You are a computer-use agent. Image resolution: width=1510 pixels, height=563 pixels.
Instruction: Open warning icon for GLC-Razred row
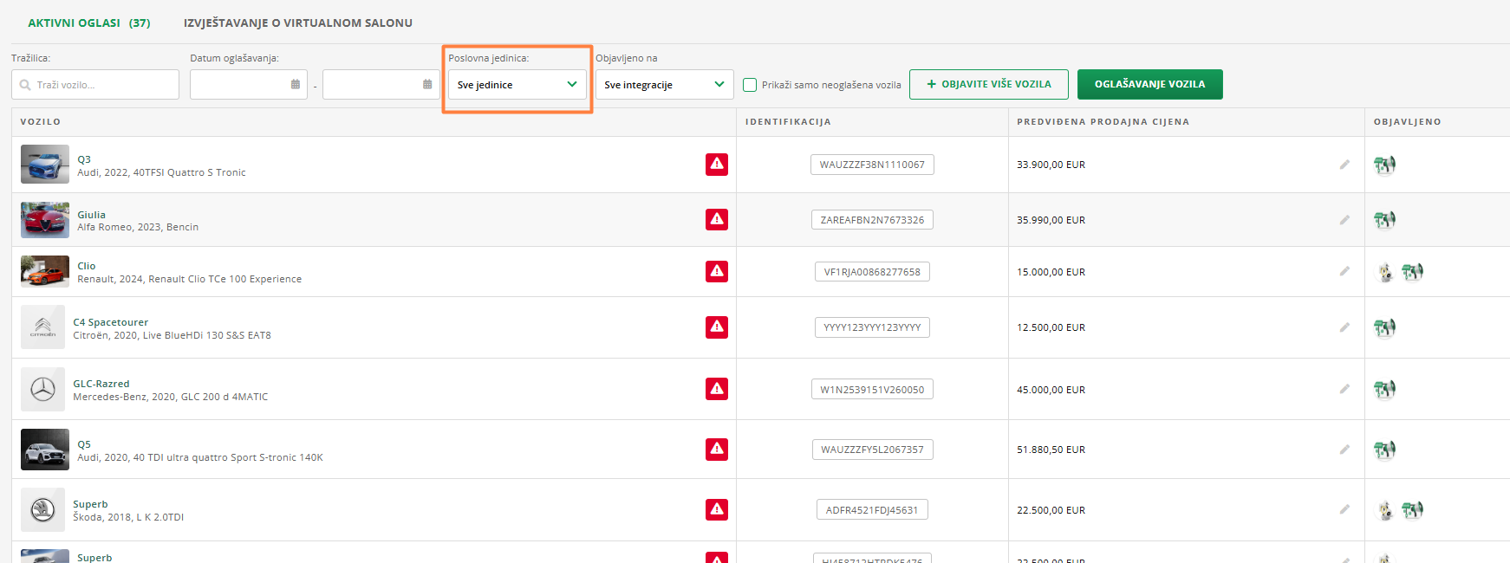coord(717,389)
